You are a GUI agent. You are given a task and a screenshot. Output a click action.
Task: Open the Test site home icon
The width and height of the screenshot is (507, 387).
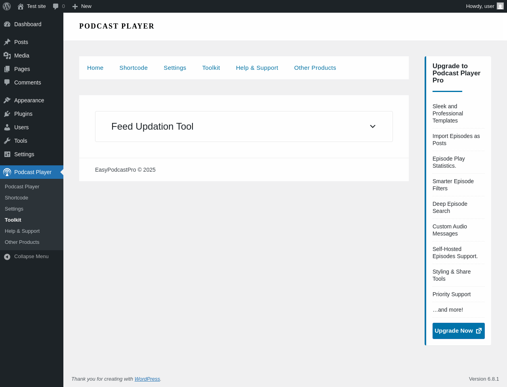(x=21, y=6)
